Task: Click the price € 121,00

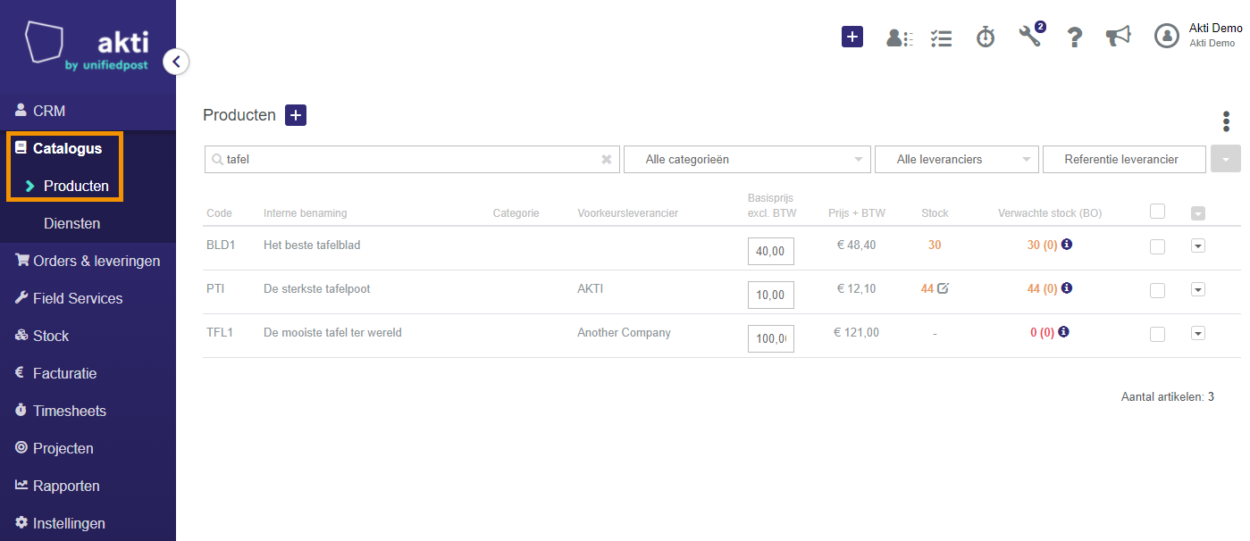Action: point(856,332)
